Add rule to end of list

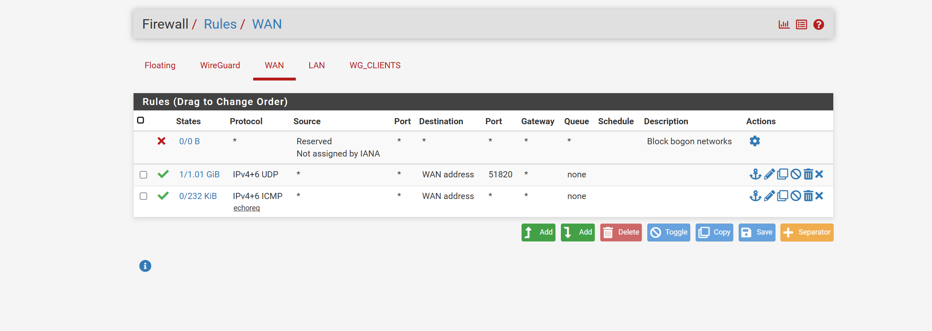(x=578, y=233)
